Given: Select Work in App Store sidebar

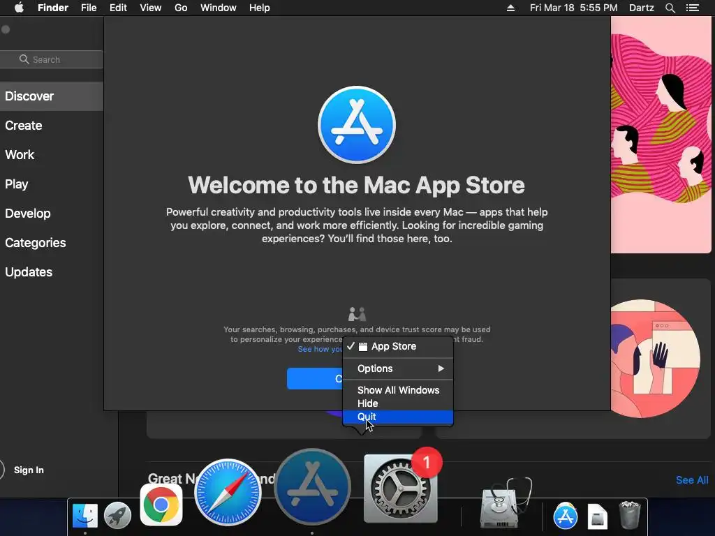Looking at the screenshot, I should pyautogui.click(x=52, y=154).
